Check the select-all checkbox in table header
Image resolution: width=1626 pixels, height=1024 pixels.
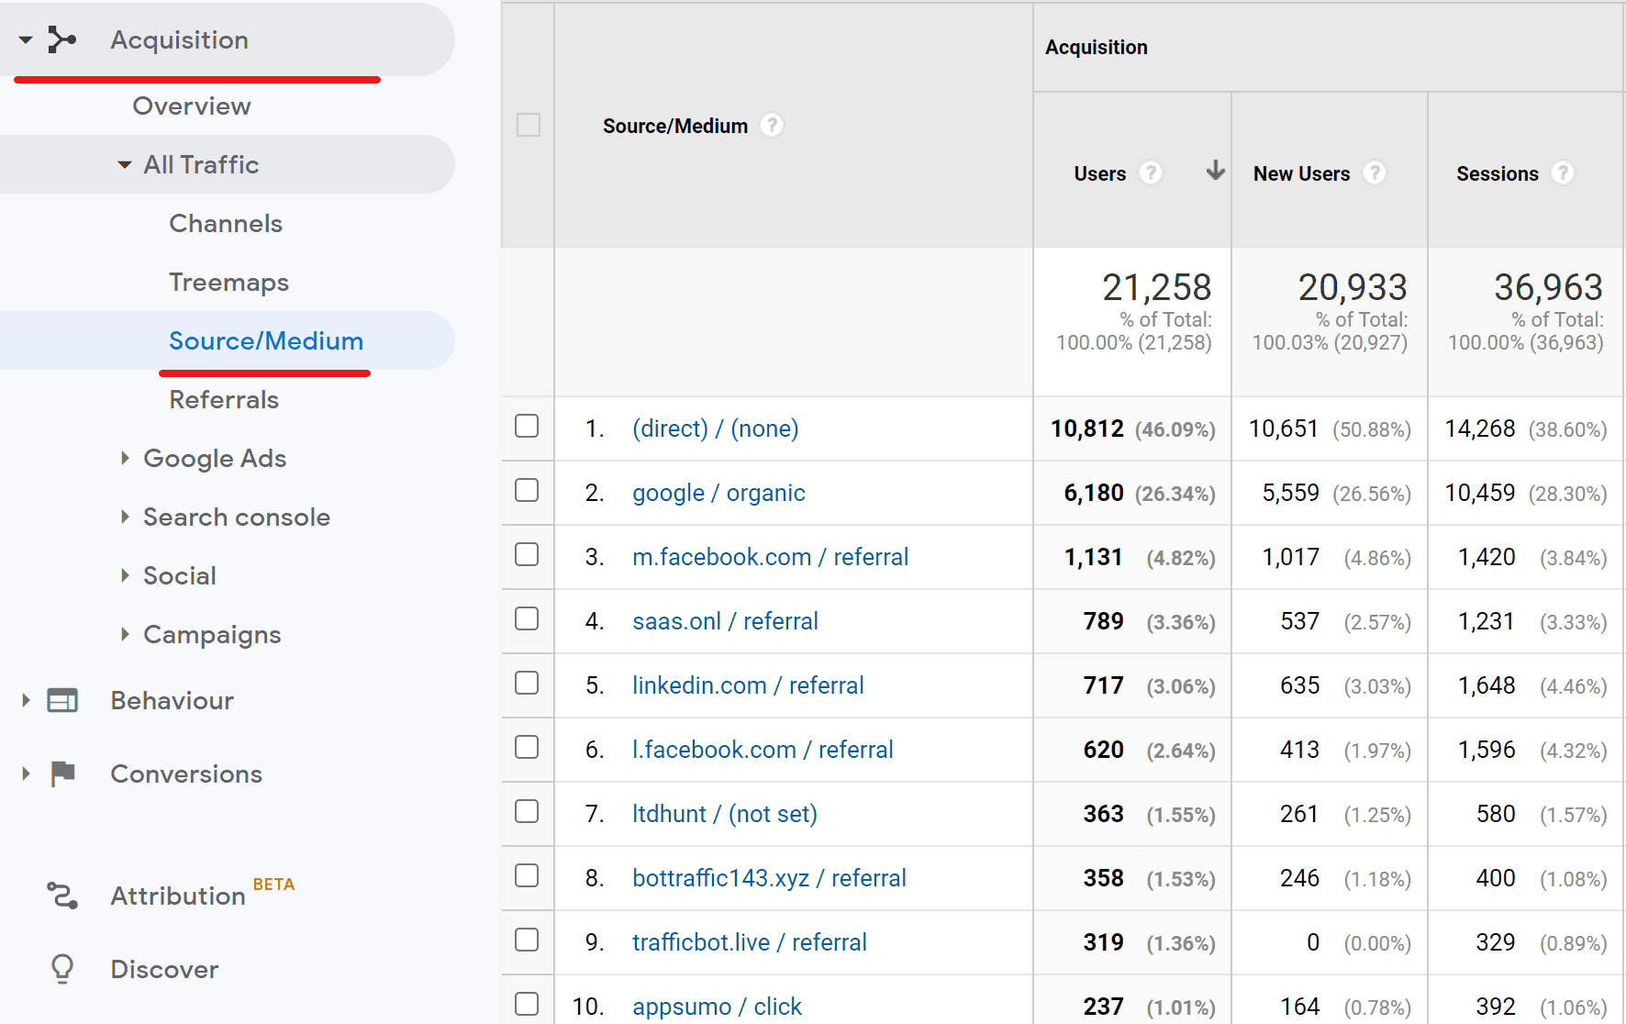point(529,125)
